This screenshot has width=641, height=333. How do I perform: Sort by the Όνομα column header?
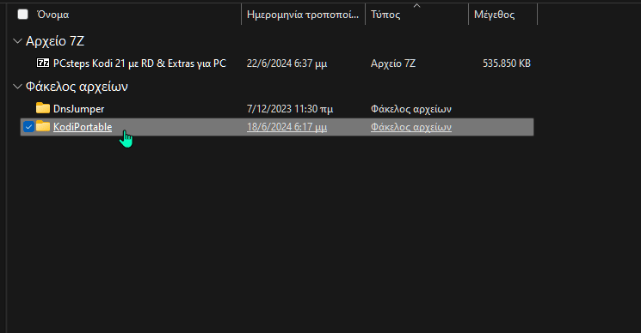(x=53, y=15)
